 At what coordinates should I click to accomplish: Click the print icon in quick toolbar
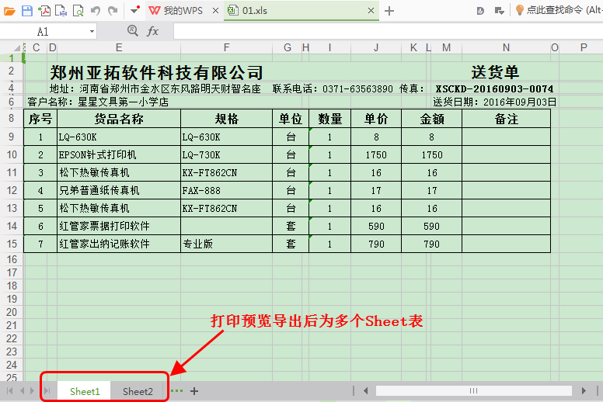[x=61, y=11]
